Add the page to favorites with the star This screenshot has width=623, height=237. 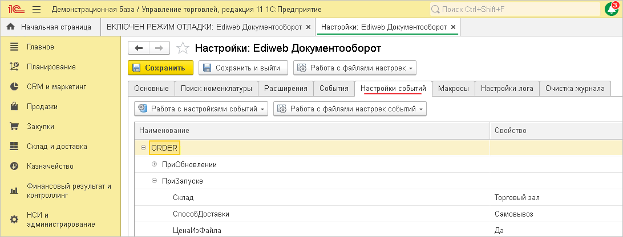[x=182, y=48]
